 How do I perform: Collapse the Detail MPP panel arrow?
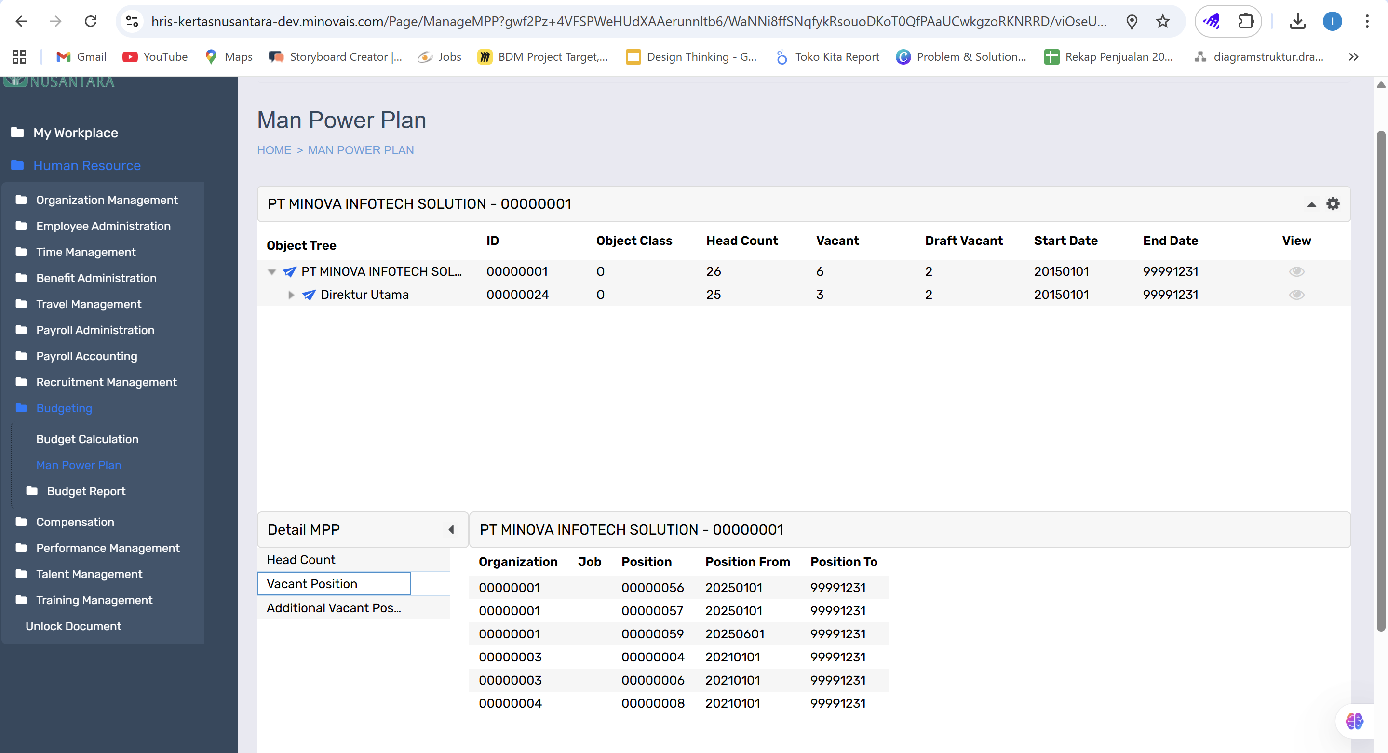pyautogui.click(x=452, y=529)
